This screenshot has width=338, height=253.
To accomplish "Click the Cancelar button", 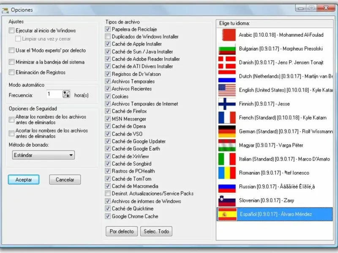I will tap(65, 180).
